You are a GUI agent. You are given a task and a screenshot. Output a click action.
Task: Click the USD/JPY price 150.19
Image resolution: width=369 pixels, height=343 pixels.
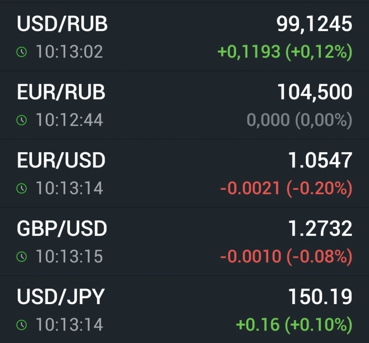(320, 297)
